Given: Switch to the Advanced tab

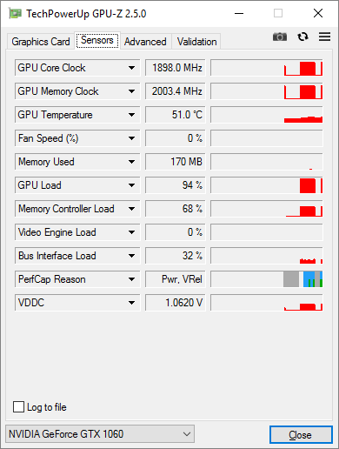Looking at the screenshot, I should tap(145, 42).
